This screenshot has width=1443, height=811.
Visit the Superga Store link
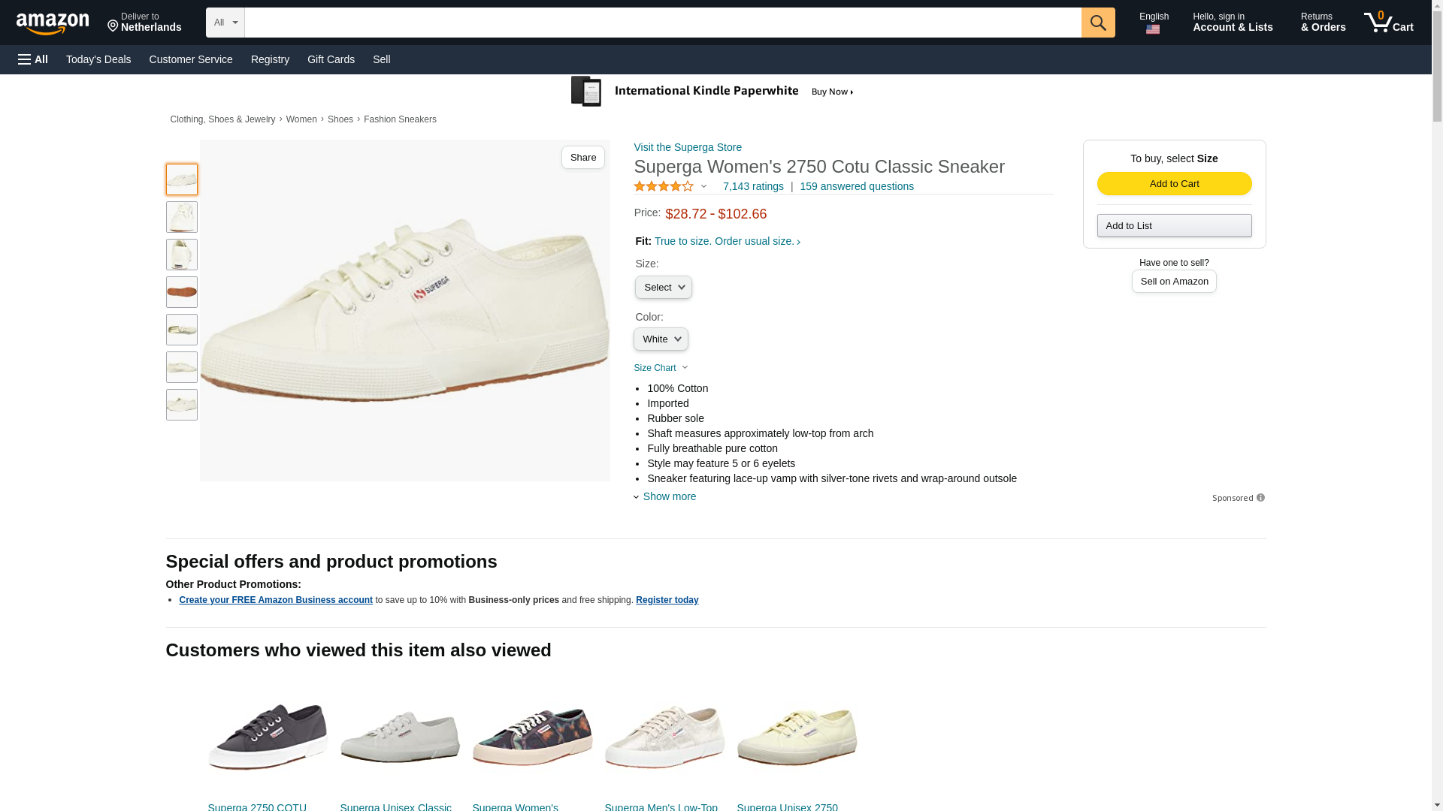[x=688, y=147]
